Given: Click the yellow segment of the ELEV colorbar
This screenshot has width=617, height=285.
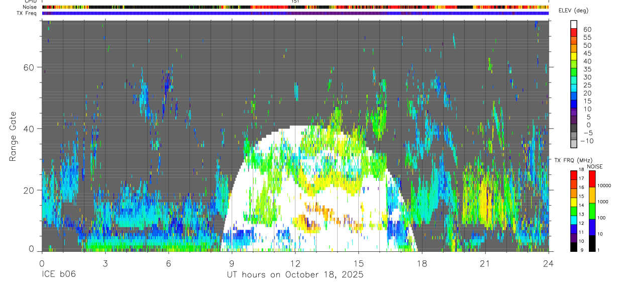Looking at the screenshot, I should tap(574, 56).
